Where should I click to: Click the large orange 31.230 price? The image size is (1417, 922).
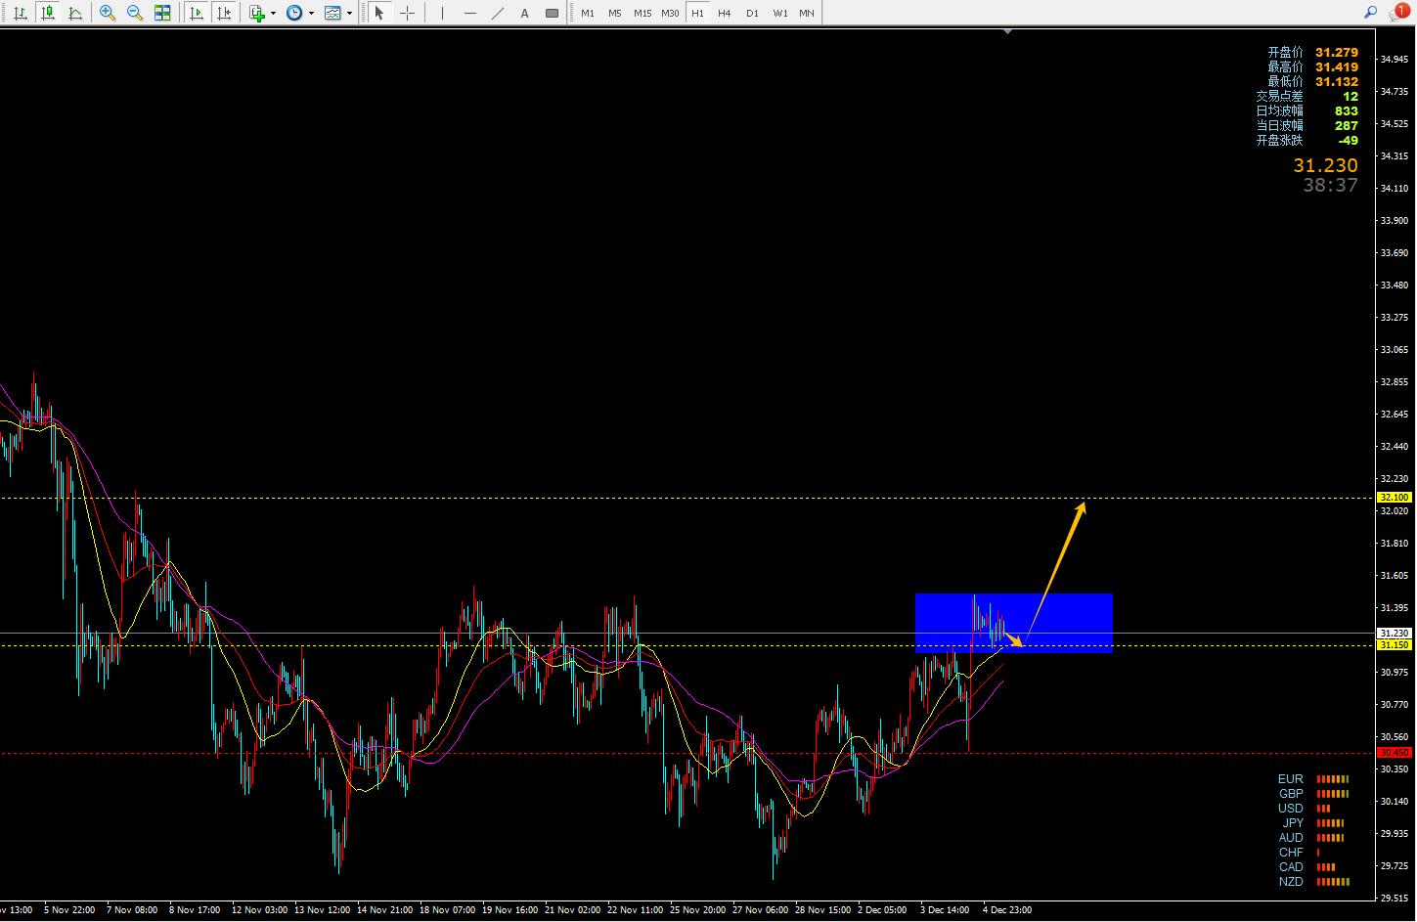point(1325,165)
